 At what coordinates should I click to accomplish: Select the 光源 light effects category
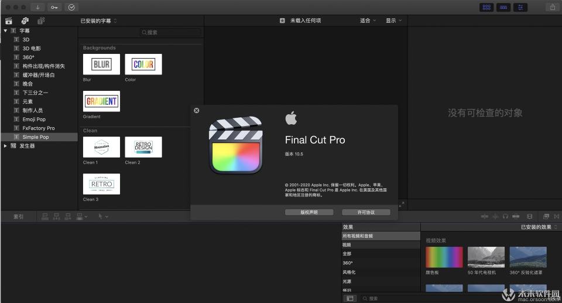pos(381,281)
